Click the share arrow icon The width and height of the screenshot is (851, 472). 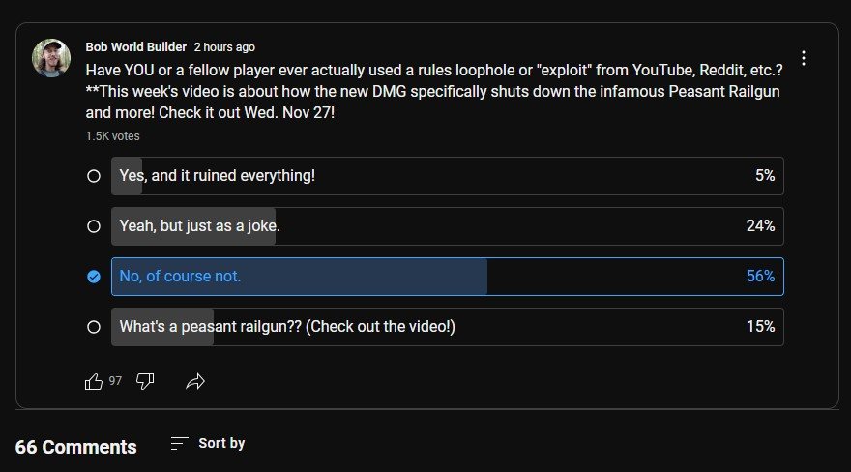point(195,381)
